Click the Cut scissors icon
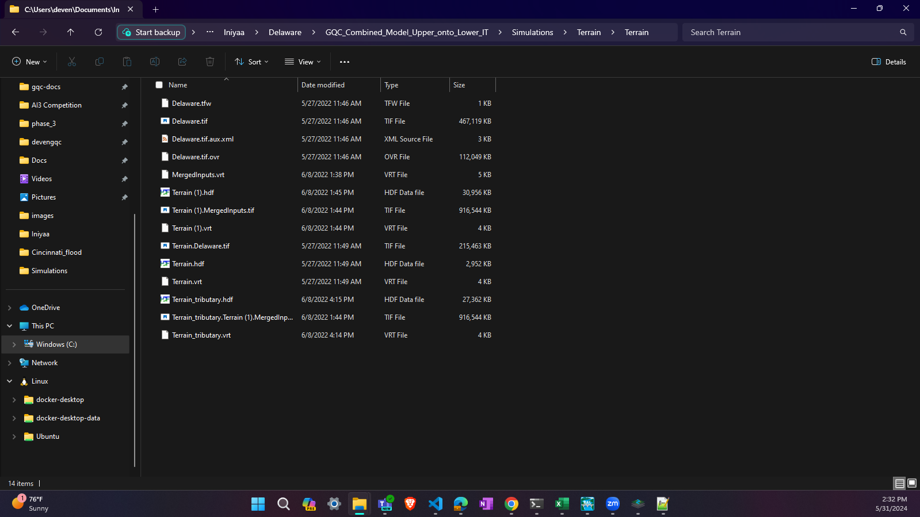This screenshot has width=920, height=517. [x=72, y=62]
